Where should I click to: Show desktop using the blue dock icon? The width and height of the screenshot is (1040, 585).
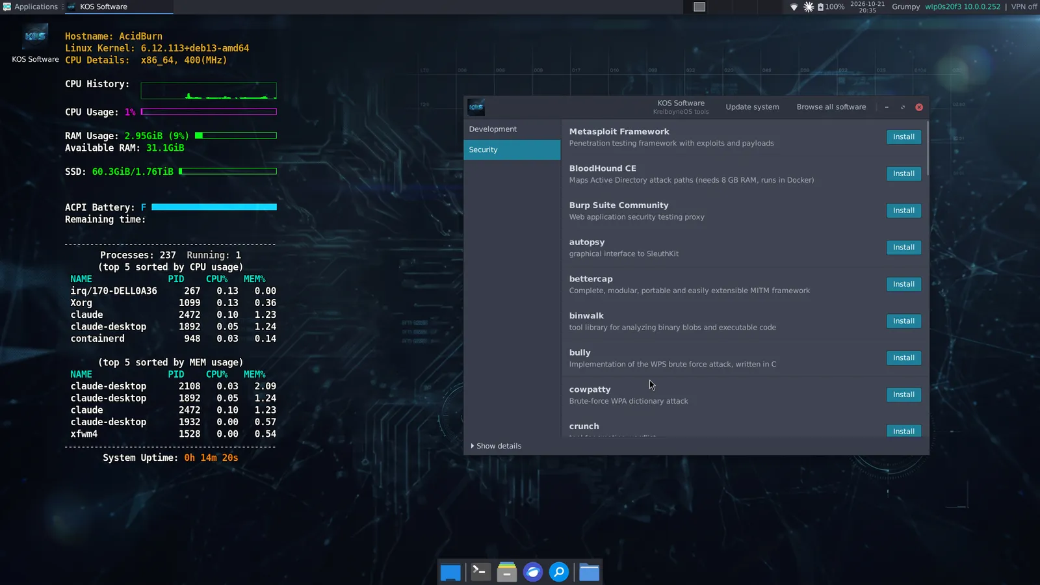click(450, 573)
